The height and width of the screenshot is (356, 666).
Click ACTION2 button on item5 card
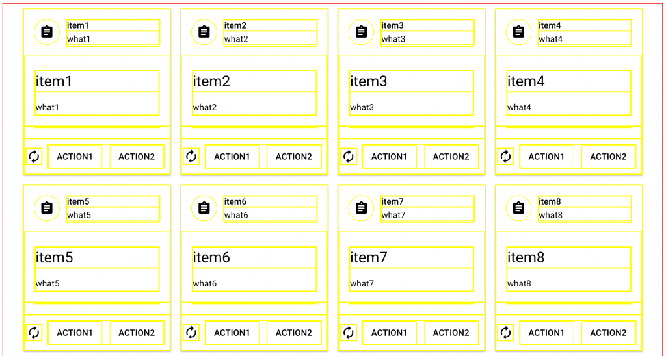click(x=137, y=333)
